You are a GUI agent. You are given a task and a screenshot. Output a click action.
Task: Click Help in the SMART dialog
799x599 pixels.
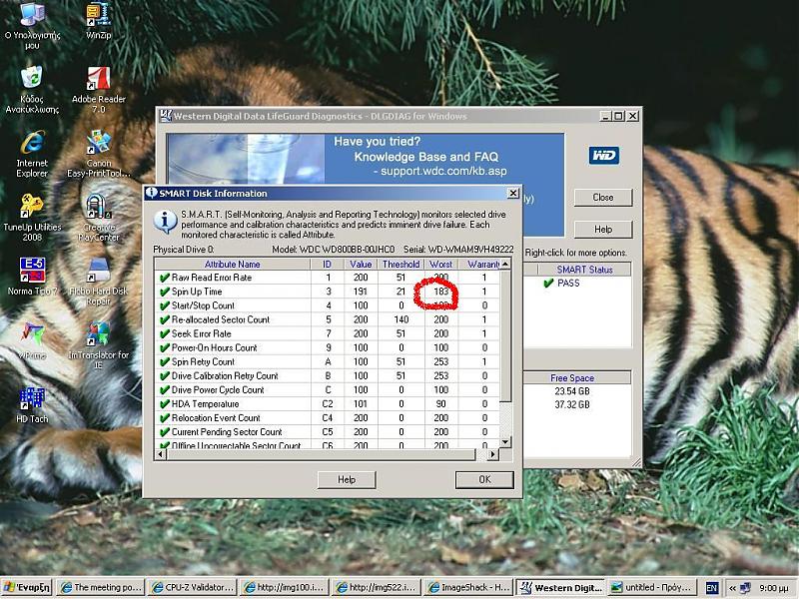(x=347, y=479)
